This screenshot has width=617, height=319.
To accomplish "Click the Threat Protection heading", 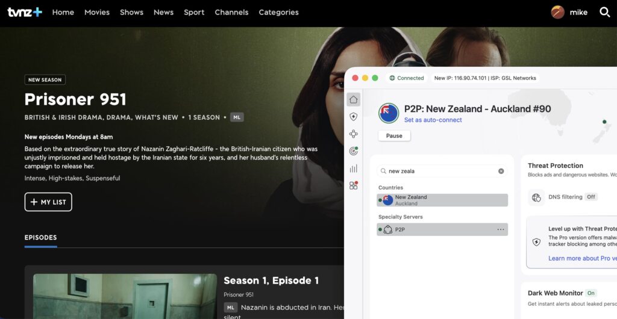I will 555,166.
